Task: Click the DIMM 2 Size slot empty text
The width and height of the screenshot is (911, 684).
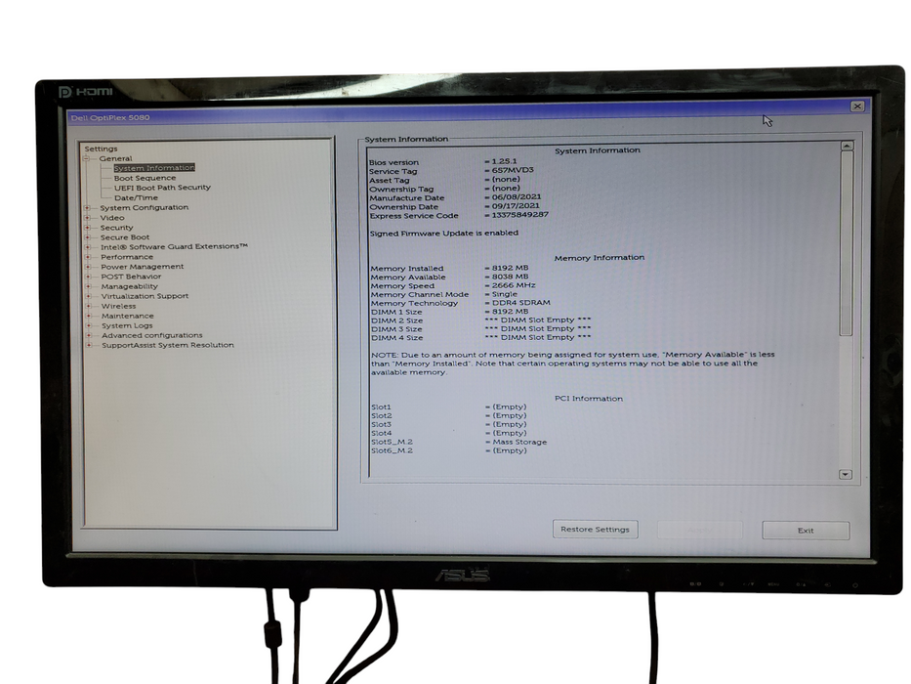Action: point(537,320)
